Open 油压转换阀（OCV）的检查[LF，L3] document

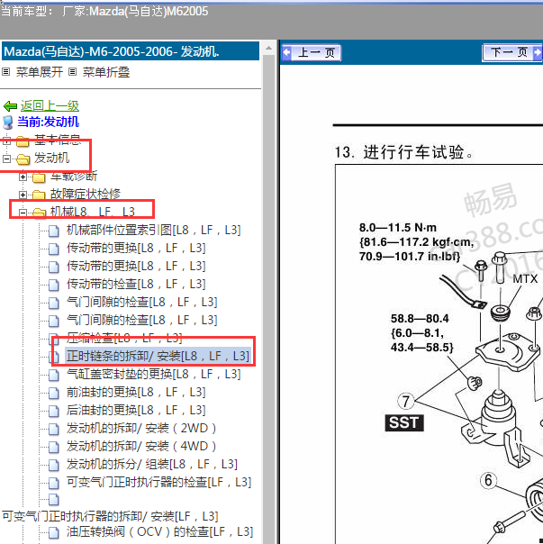pyautogui.click(x=160, y=531)
